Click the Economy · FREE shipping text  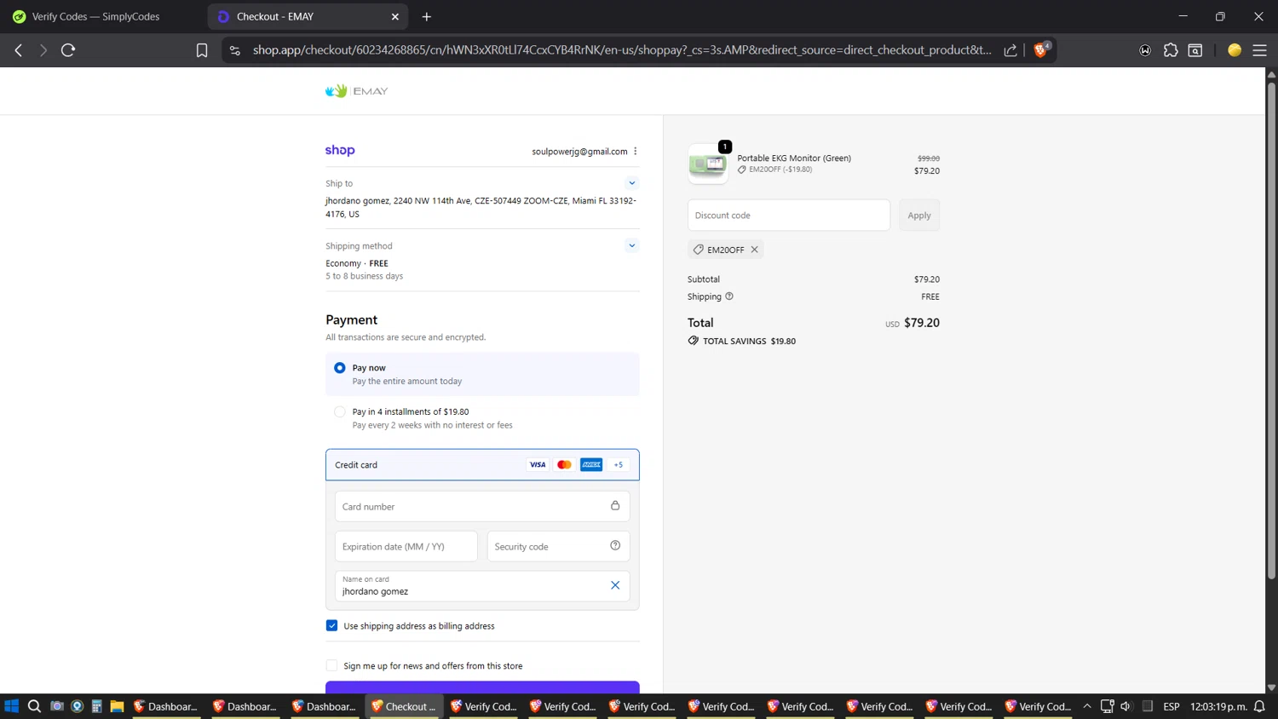[x=357, y=263]
